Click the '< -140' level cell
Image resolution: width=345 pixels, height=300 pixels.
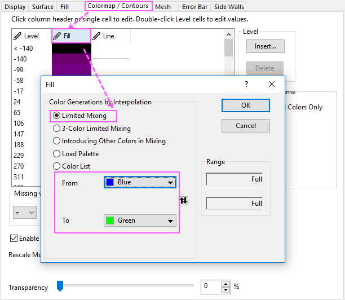click(23, 48)
